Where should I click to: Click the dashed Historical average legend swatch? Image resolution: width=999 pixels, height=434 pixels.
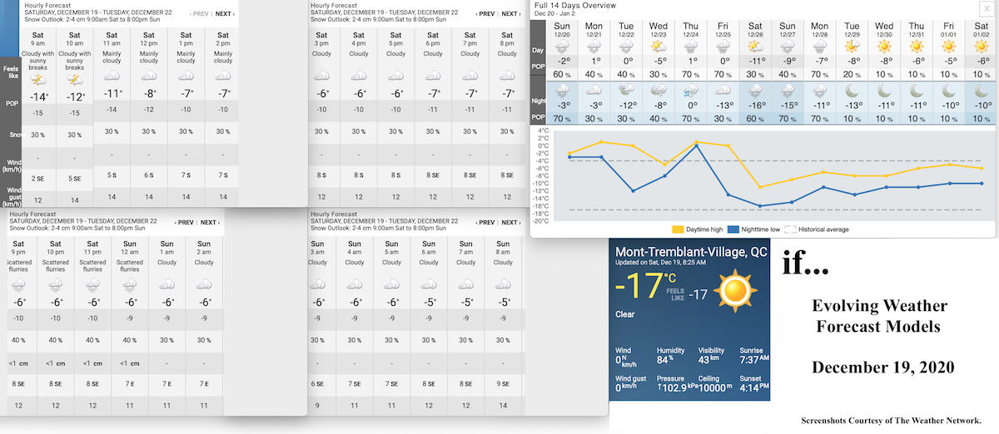pos(790,229)
